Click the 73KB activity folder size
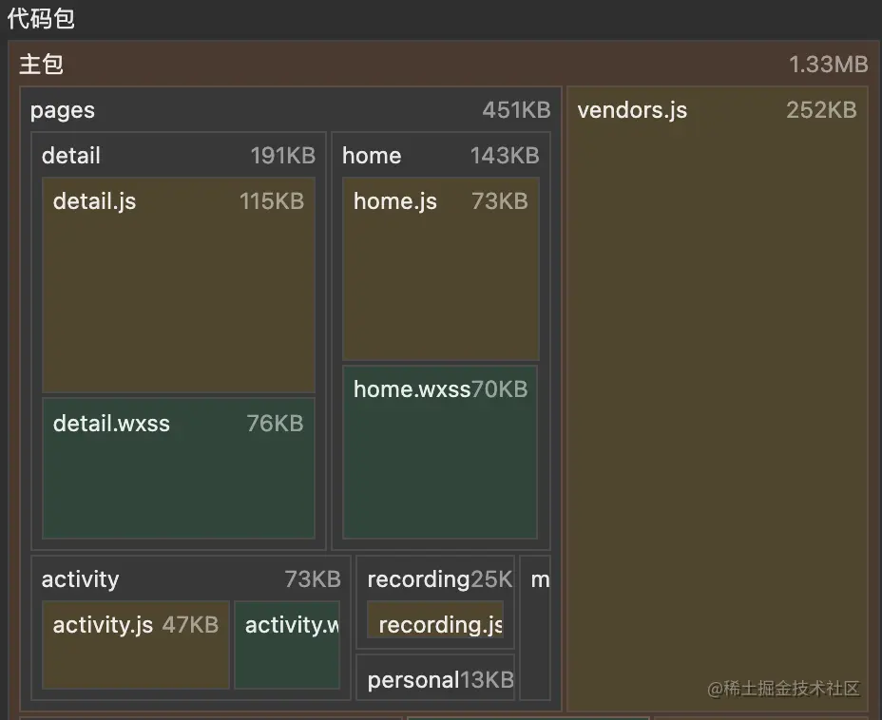The height and width of the screenshot is (720, 882). click(313, 578)
